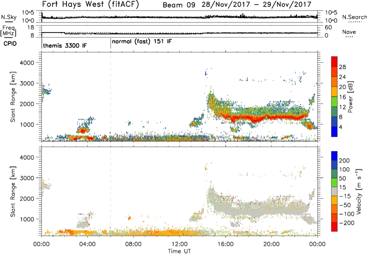Image resolution: width=367 pixels, height=254 pixels.
Task: Click the dashed CPID change line at 06:00
Action: [111, 96]
